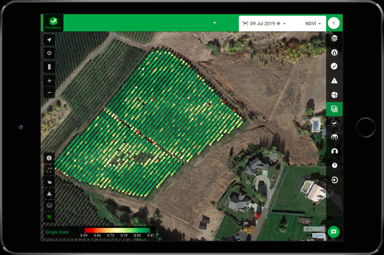Image resolution: width=384 pixels, height=255 pixels.
Task: Center map with crosshair target tool
Action: click(49, 53)
